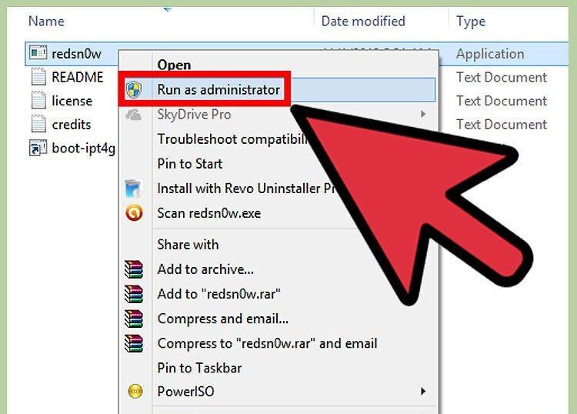
Task: Click the orange Scan redsn0w.exe icon
Action: [134, 212]
